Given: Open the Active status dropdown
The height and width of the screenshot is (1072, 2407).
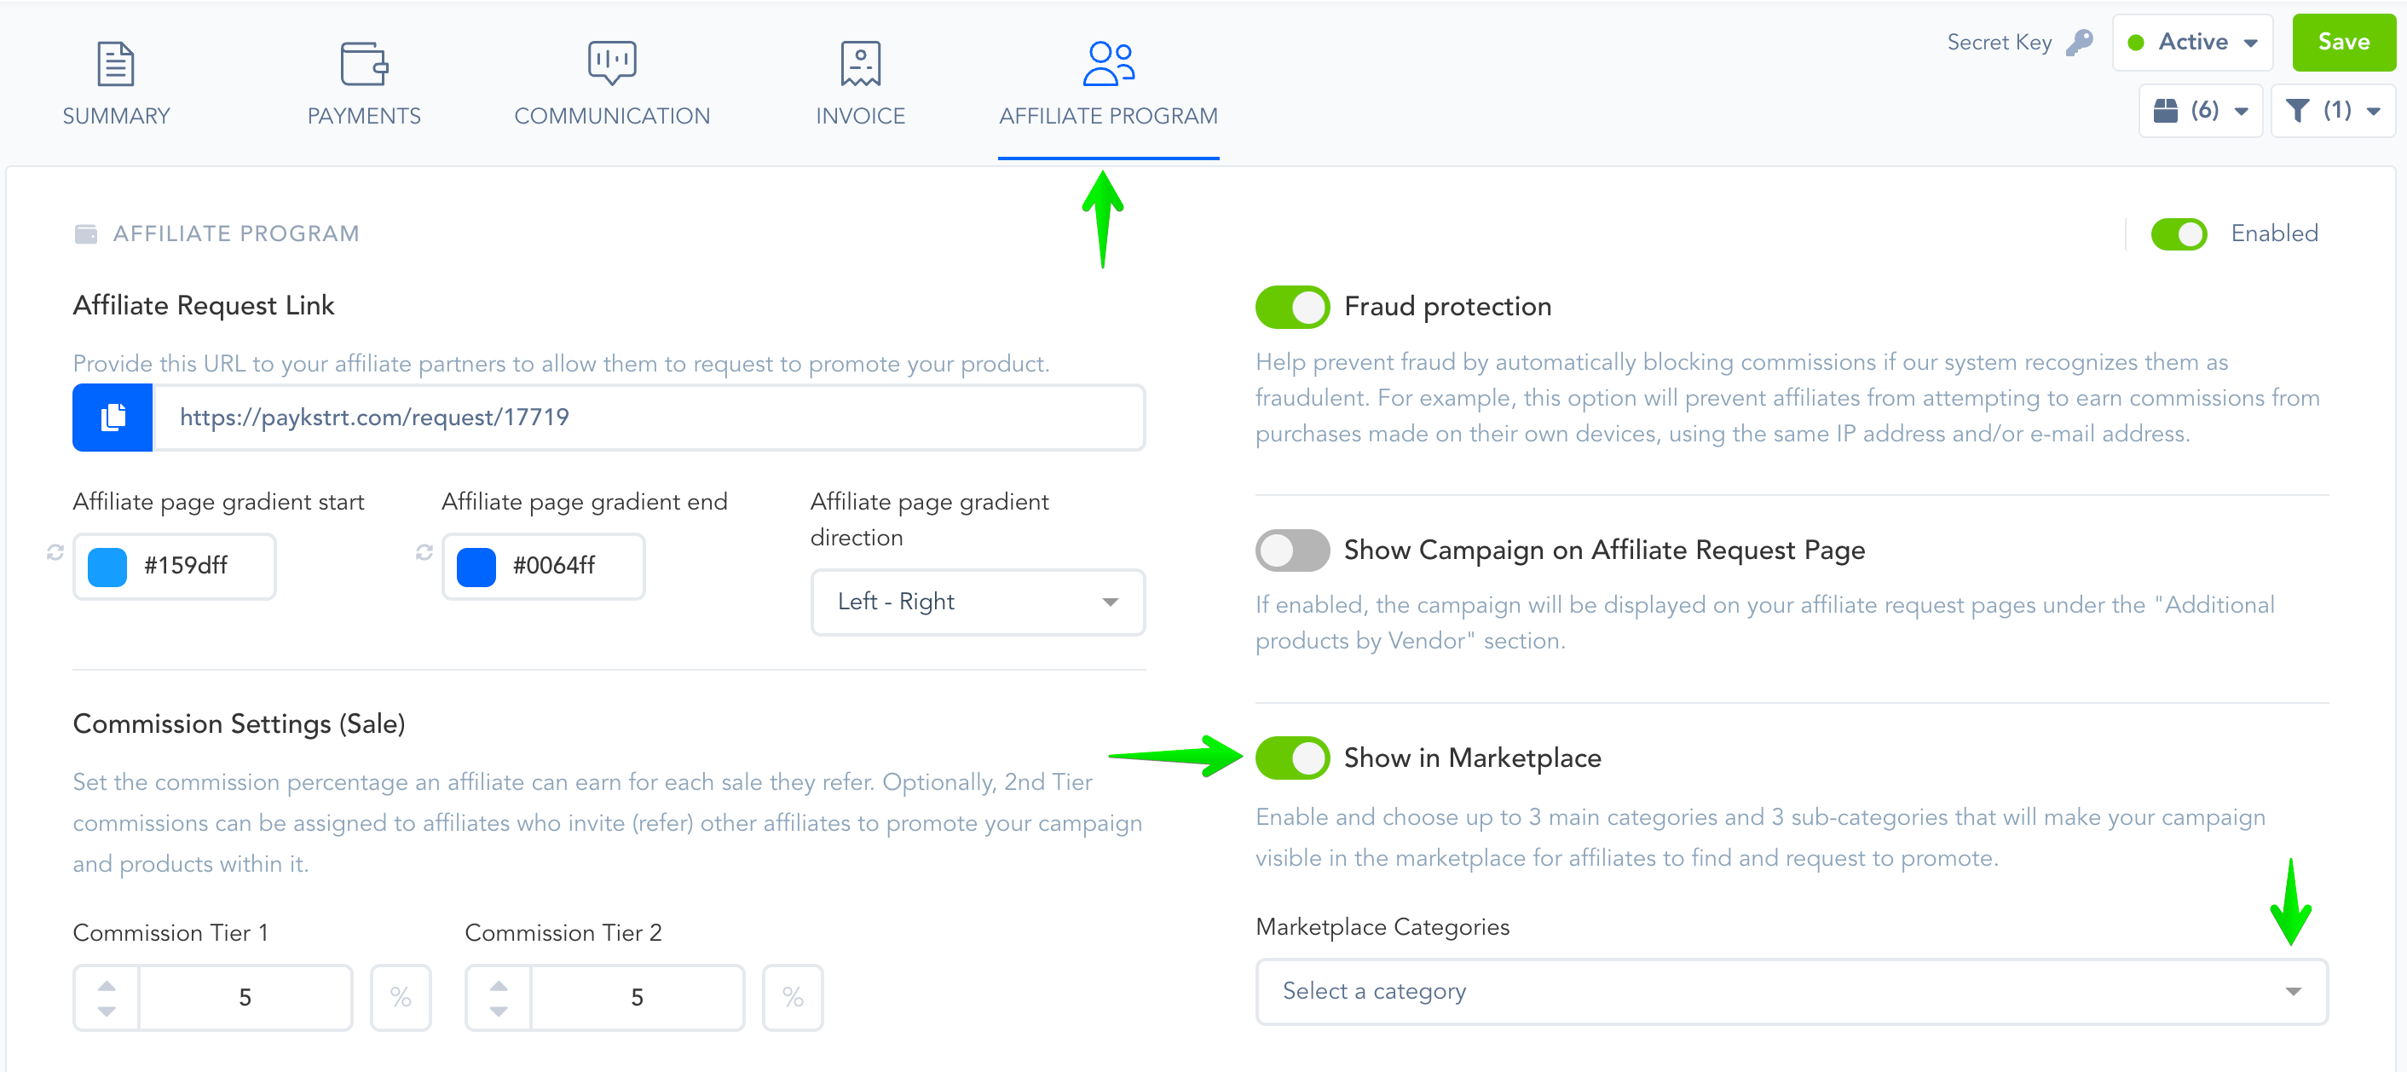Looking at the screenshot, I should tap(2192, 42).
